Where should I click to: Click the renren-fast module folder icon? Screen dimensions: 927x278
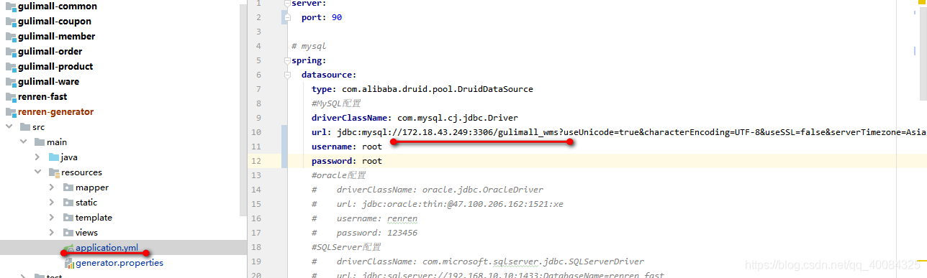pos(11,96)
